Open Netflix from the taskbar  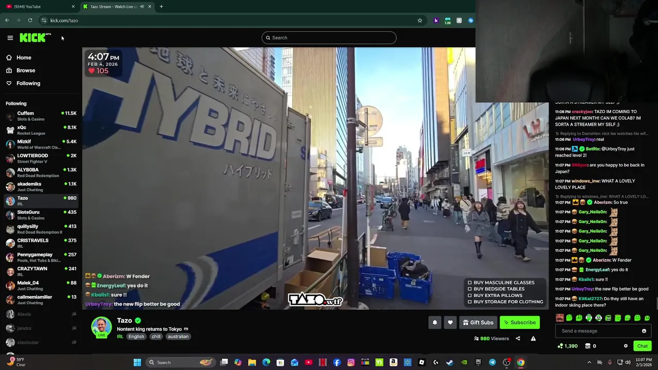(323, 362)
